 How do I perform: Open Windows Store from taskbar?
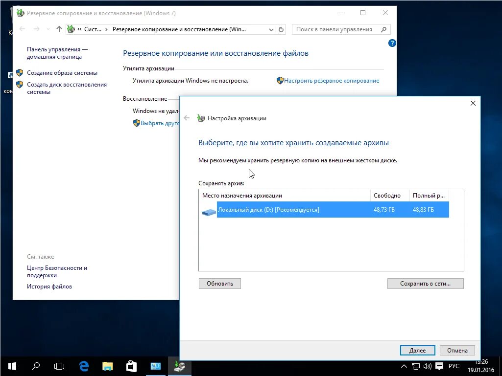click(131, 366)
